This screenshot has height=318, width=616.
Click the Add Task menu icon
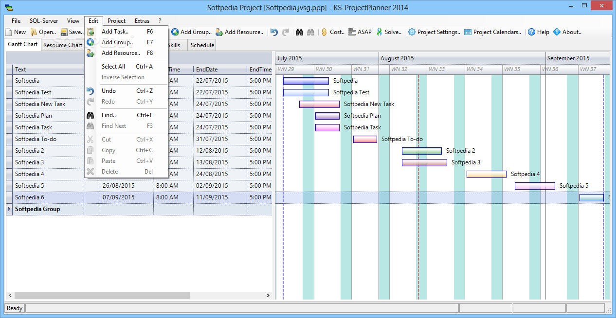pos(91,32)
